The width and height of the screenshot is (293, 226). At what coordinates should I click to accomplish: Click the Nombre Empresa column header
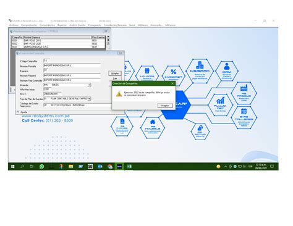coord(57,37)
